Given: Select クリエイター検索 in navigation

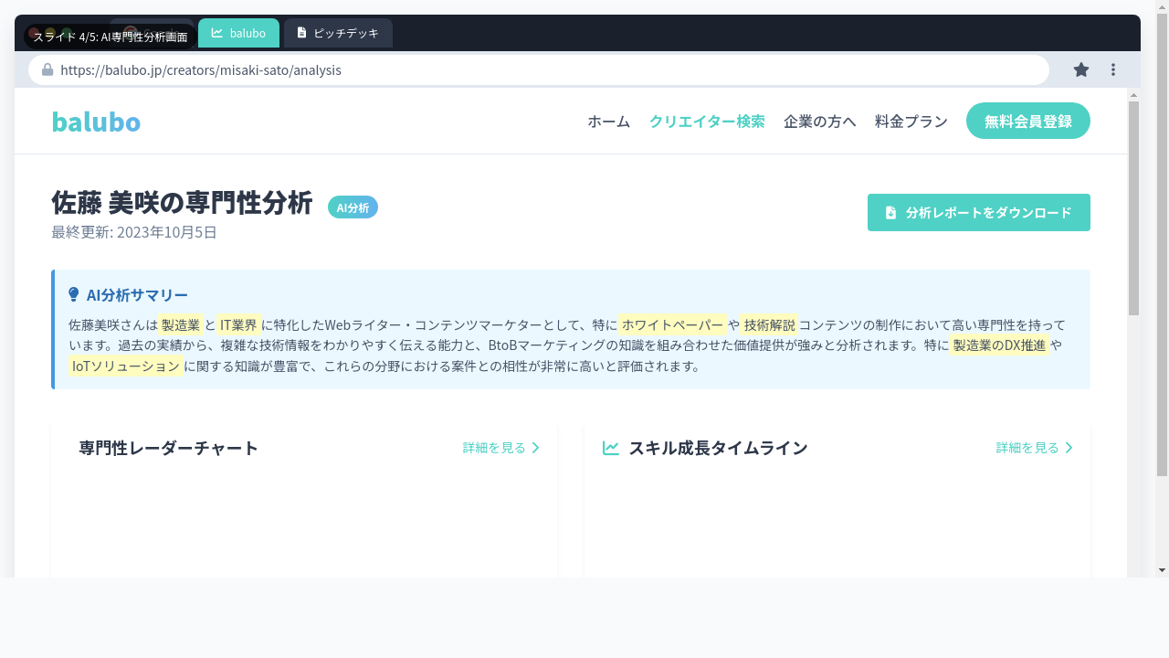Looking at the screenshot, I should click(707, 122).
